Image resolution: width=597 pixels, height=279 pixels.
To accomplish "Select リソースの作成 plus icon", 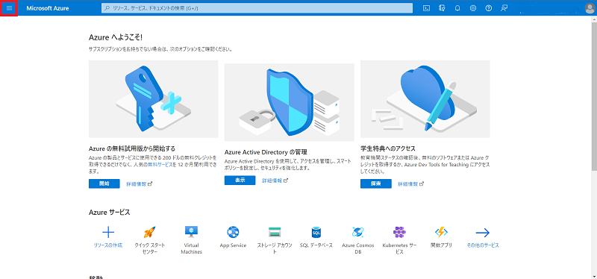I will pyautogui.click(x=108, y=232).
